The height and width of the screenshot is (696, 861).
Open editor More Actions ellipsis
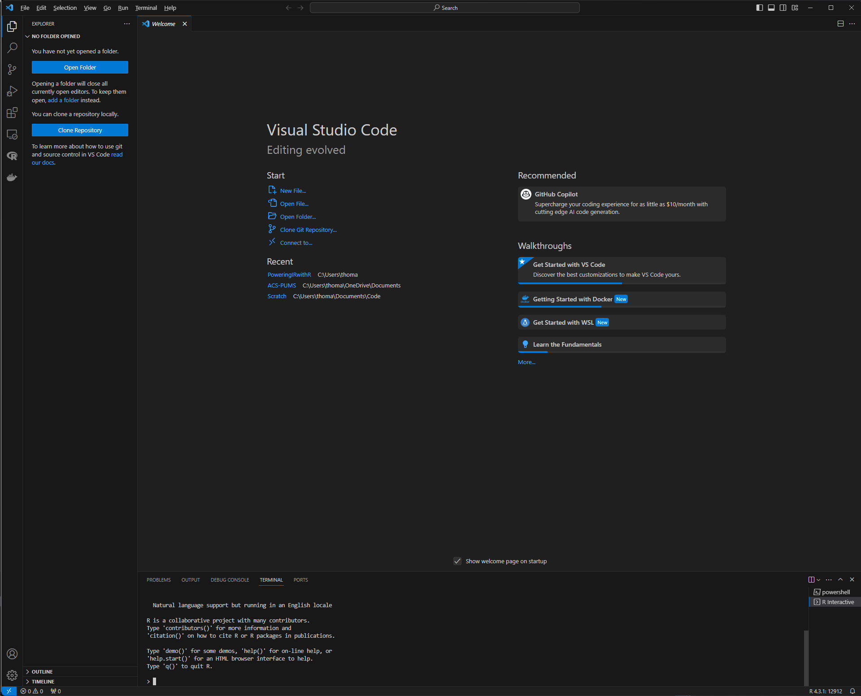(852, 24)
